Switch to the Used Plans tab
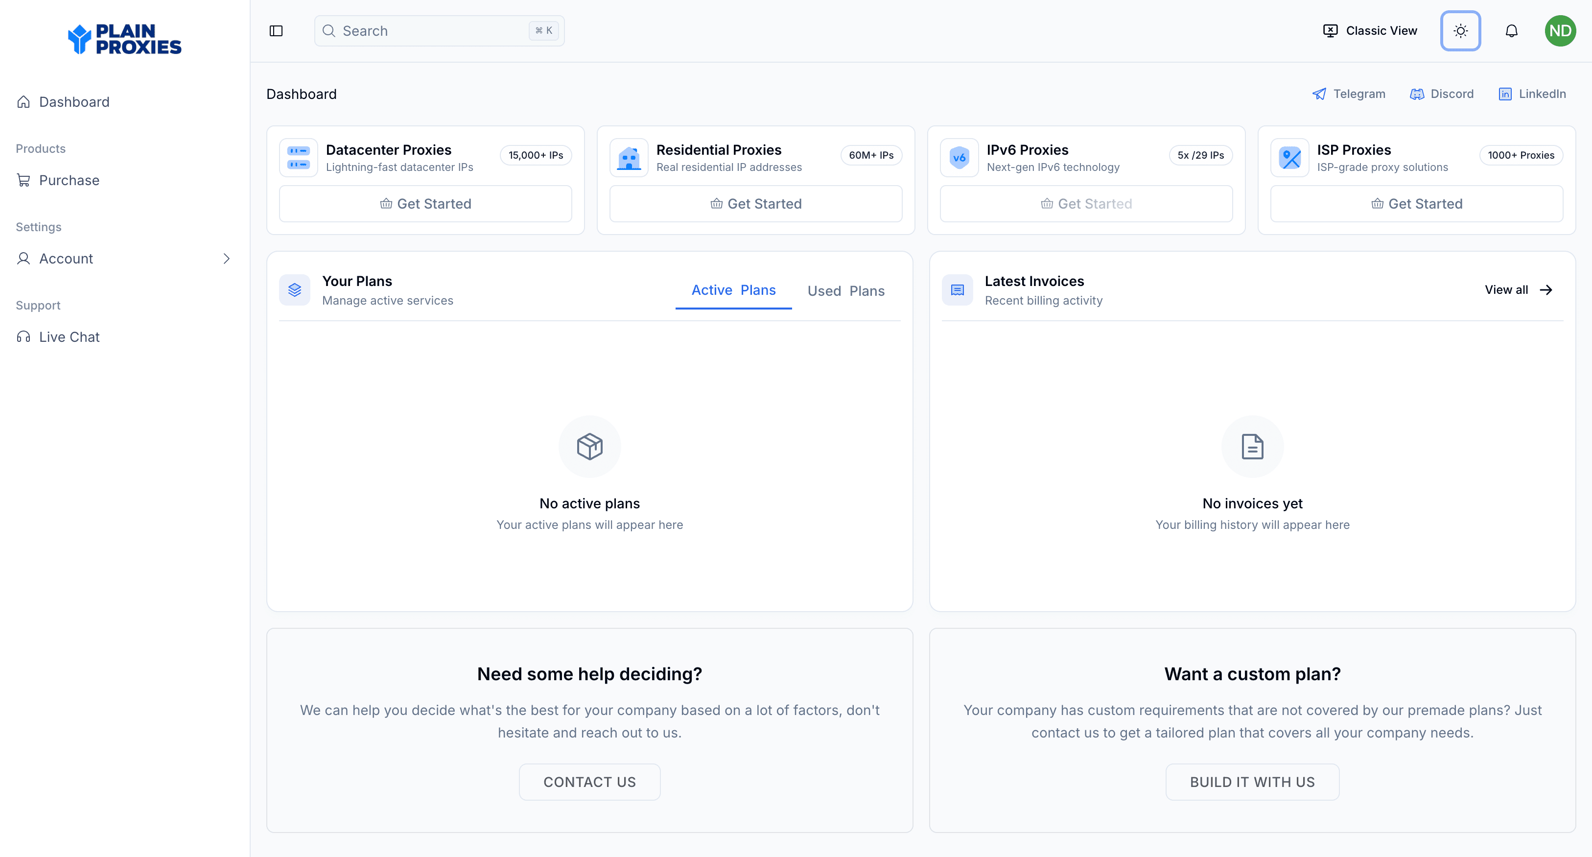 tap(846, 290)
